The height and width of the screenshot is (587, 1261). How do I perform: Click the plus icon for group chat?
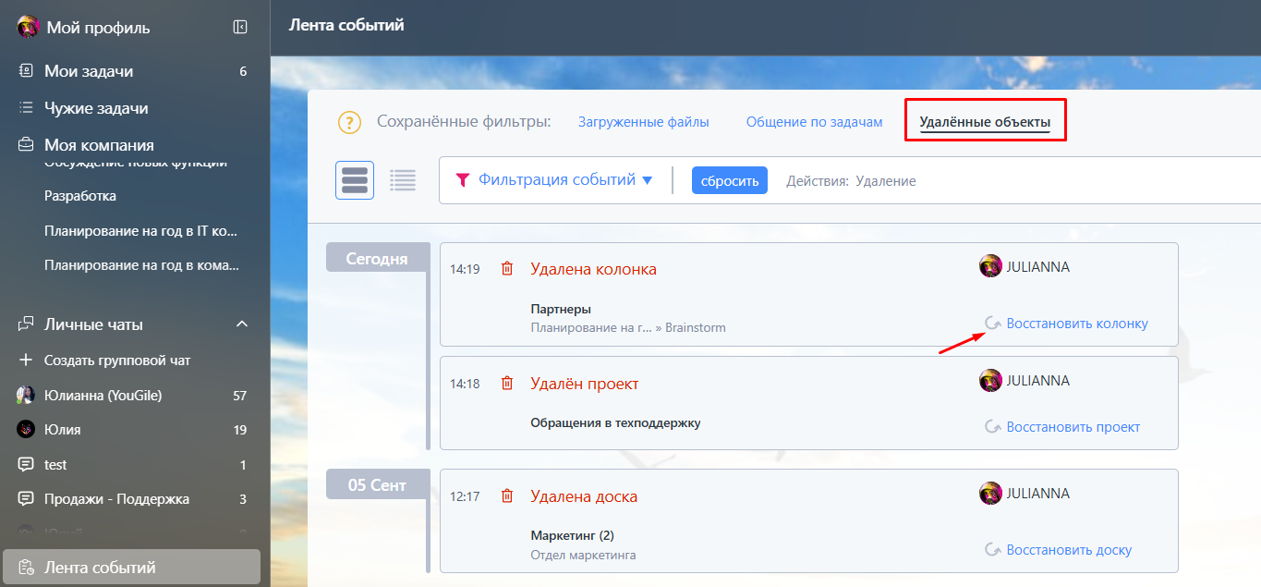click(26, 360)
